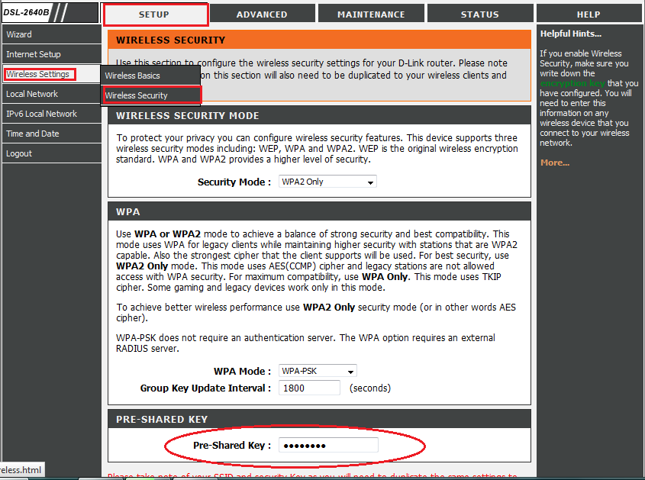Open Internet Setup in the sidebar
The image size is (645, 480).
coord(34,54)
